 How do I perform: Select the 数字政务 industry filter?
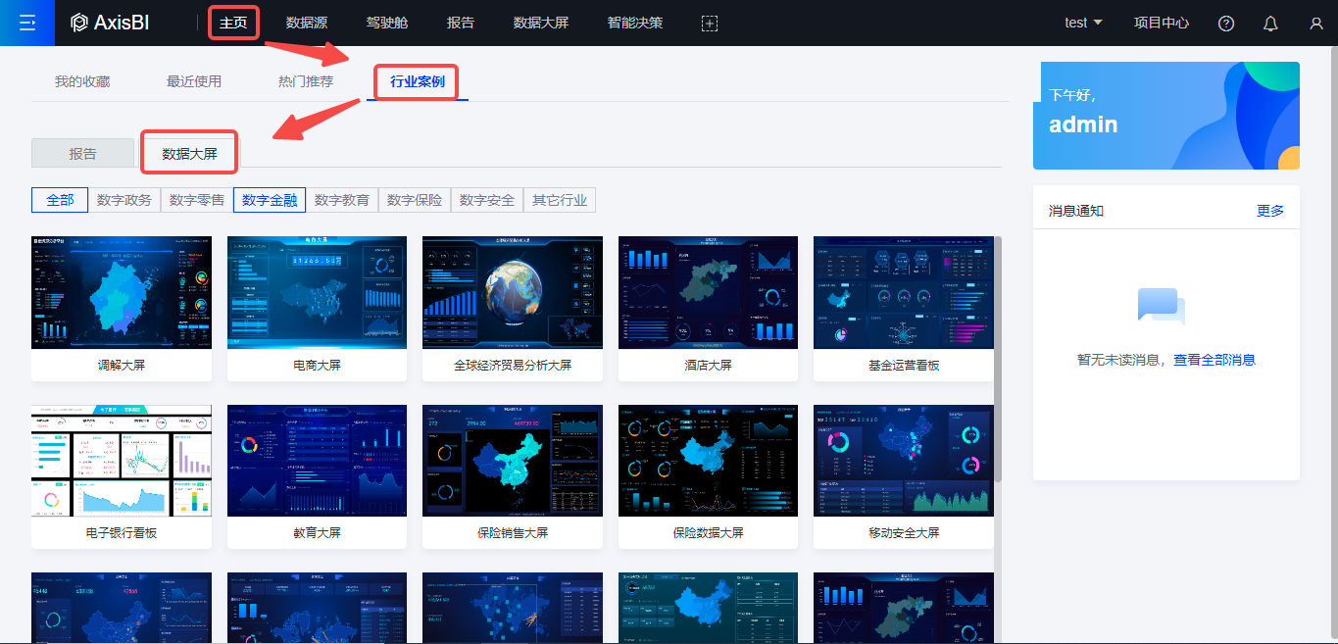click(x=124, y=200)
